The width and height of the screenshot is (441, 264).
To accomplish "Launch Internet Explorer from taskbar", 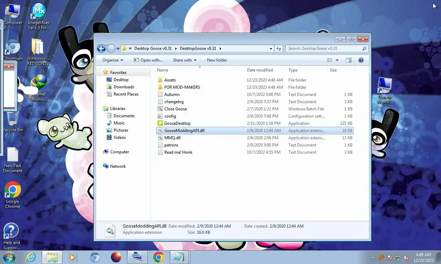I will tap(31, 257).
